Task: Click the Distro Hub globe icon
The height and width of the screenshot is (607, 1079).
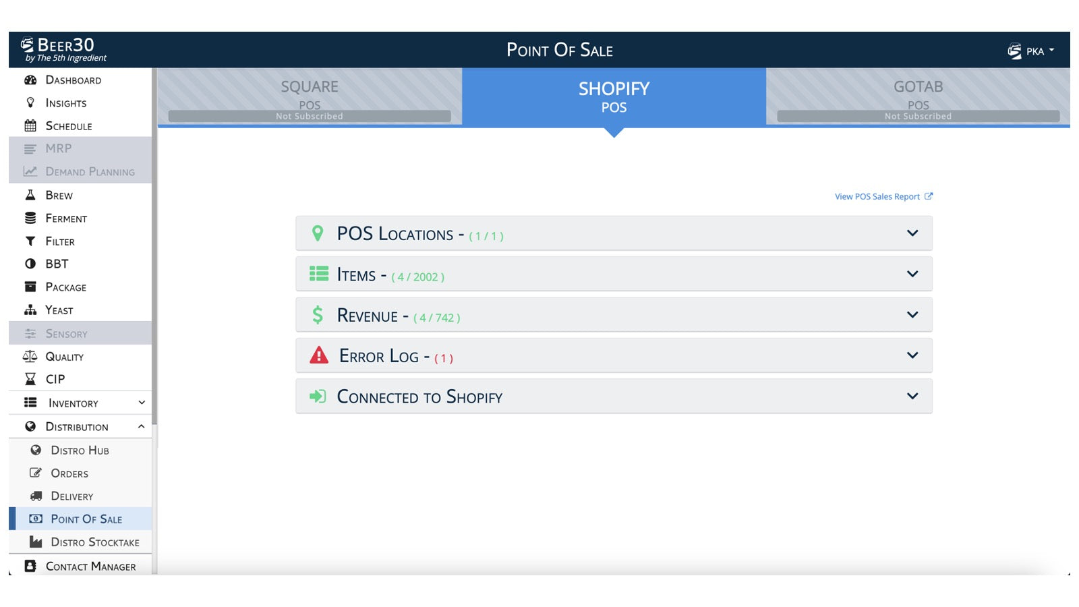Action: [x=36, y=450]
